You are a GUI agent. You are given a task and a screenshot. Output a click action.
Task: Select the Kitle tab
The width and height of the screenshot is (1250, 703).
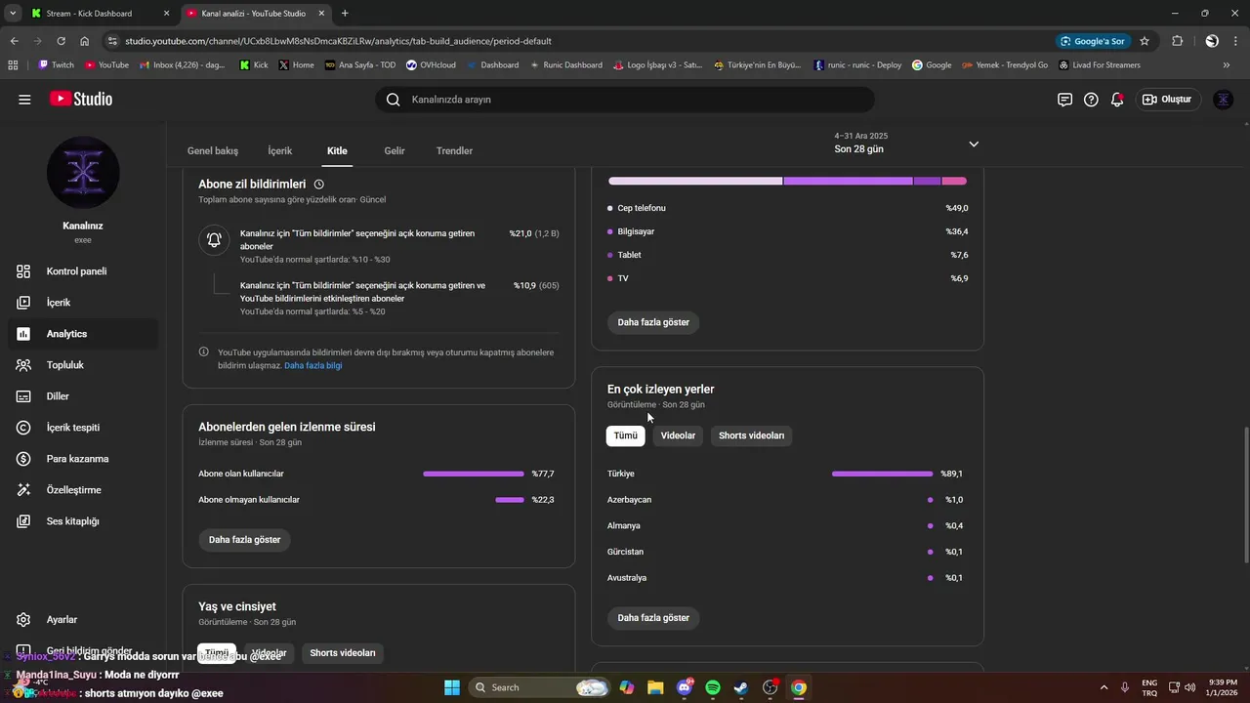point(337,151)
